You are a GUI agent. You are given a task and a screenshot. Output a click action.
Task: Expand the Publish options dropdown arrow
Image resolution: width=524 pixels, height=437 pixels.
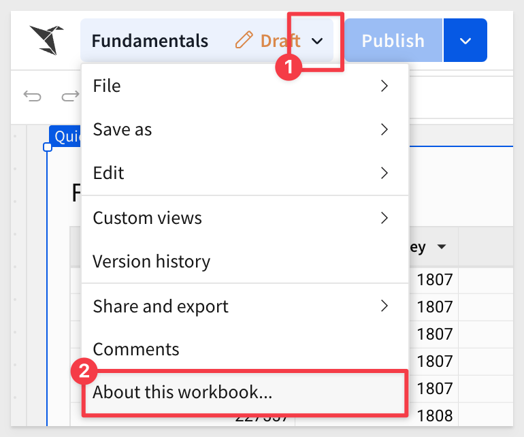coord(465,40)
